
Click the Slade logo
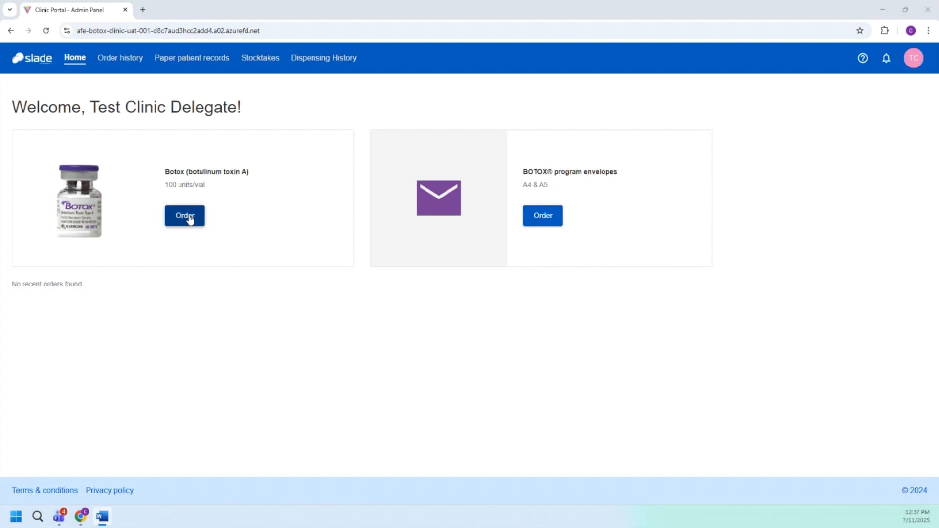point(32,58)
